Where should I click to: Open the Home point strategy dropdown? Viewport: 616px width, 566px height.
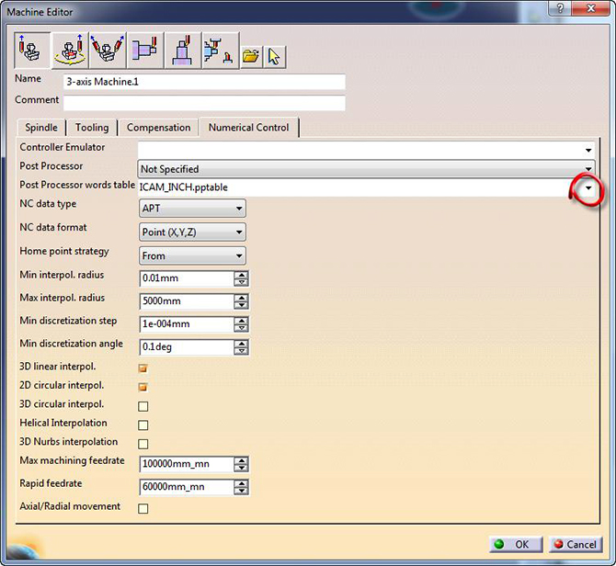click(x=239, y=256)
